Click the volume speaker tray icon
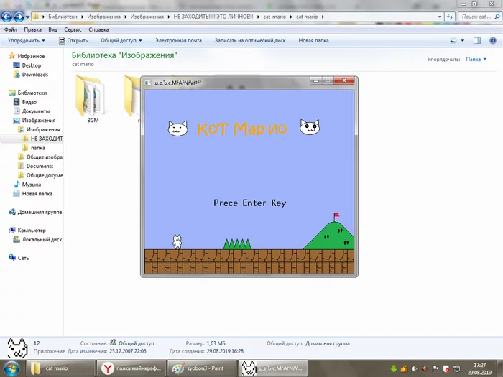 point(415,368)
